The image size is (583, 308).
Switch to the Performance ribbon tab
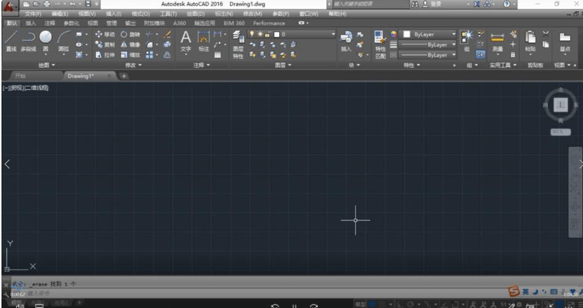[x=269, y=23]
